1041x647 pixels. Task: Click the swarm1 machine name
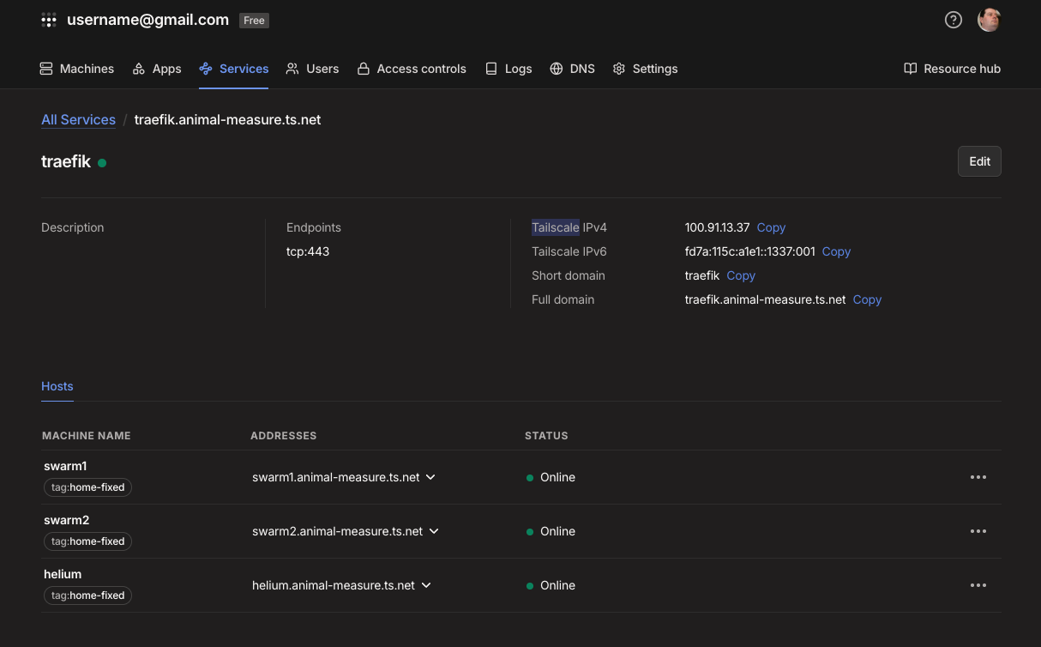pos(65,466)
